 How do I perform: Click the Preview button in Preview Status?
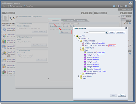coord(41,60)
